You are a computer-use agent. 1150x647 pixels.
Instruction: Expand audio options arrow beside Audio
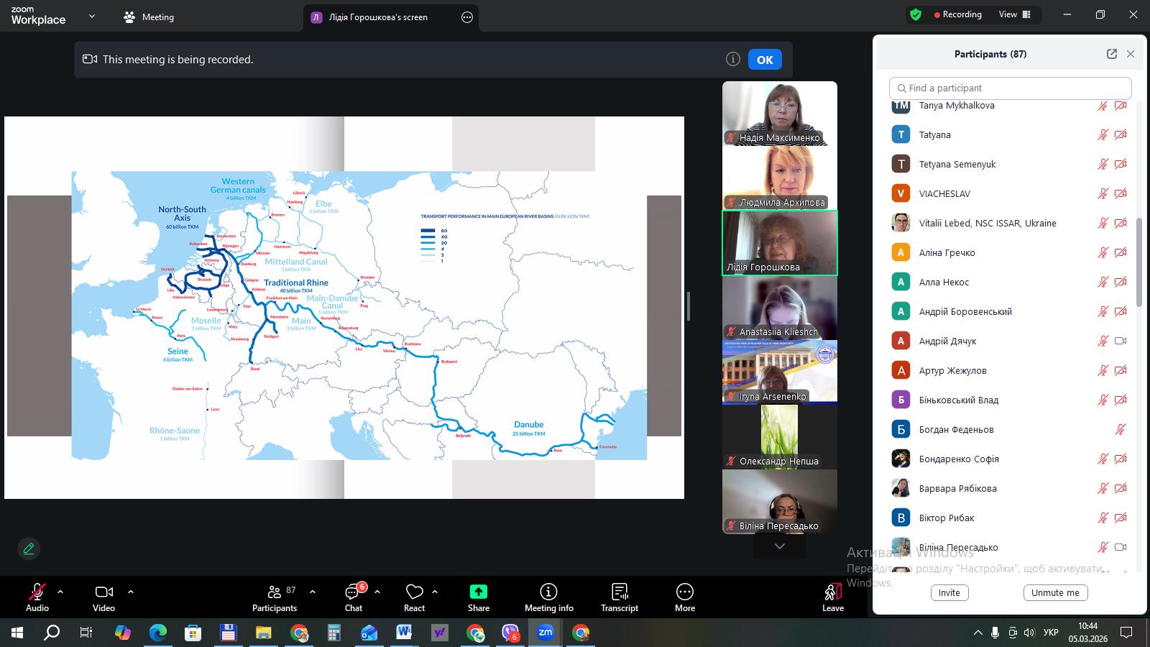coord(60,592)
